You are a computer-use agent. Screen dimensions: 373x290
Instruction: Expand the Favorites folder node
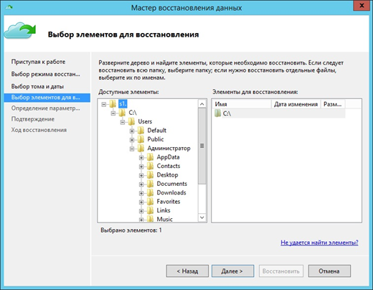click(141, 202)
